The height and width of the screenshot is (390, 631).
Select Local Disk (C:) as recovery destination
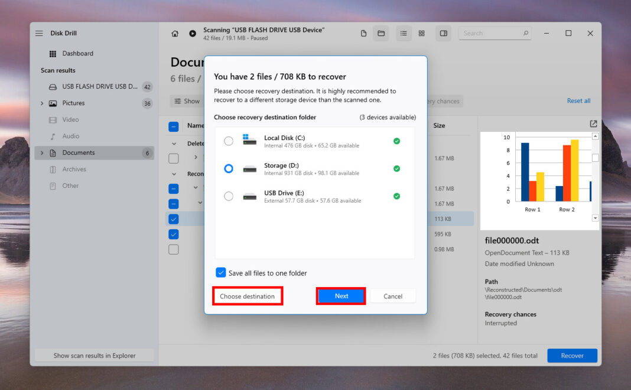(x=229, y=141)
